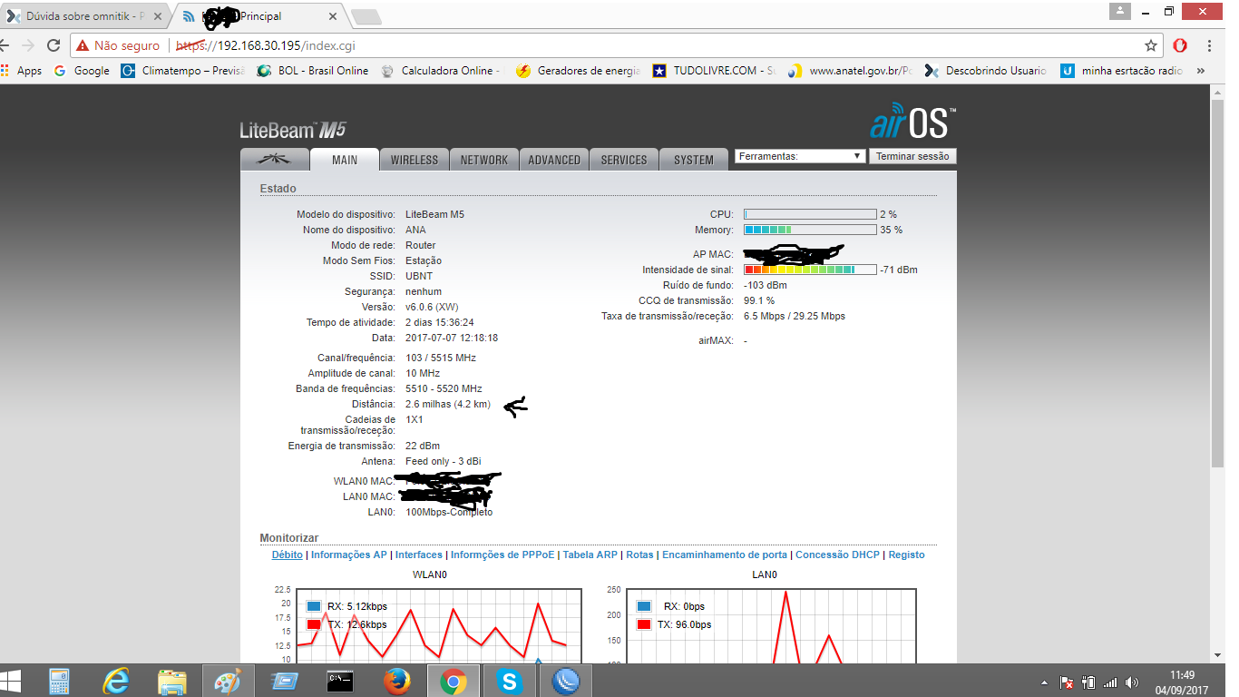1239x697 pixels.
Task: Click the Memory usage bar
Action: [810, 230]
